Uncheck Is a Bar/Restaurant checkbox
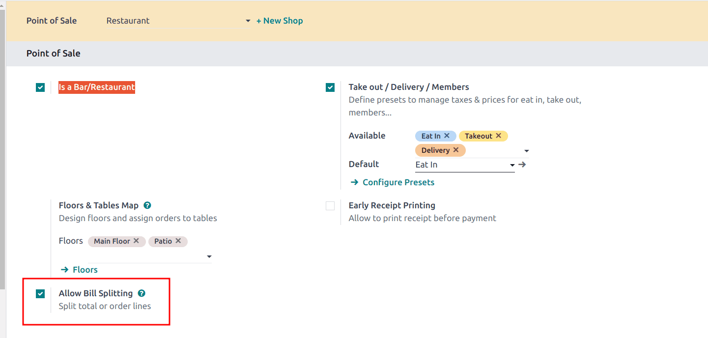Viewport: 708px width, 338px height. 40,87
